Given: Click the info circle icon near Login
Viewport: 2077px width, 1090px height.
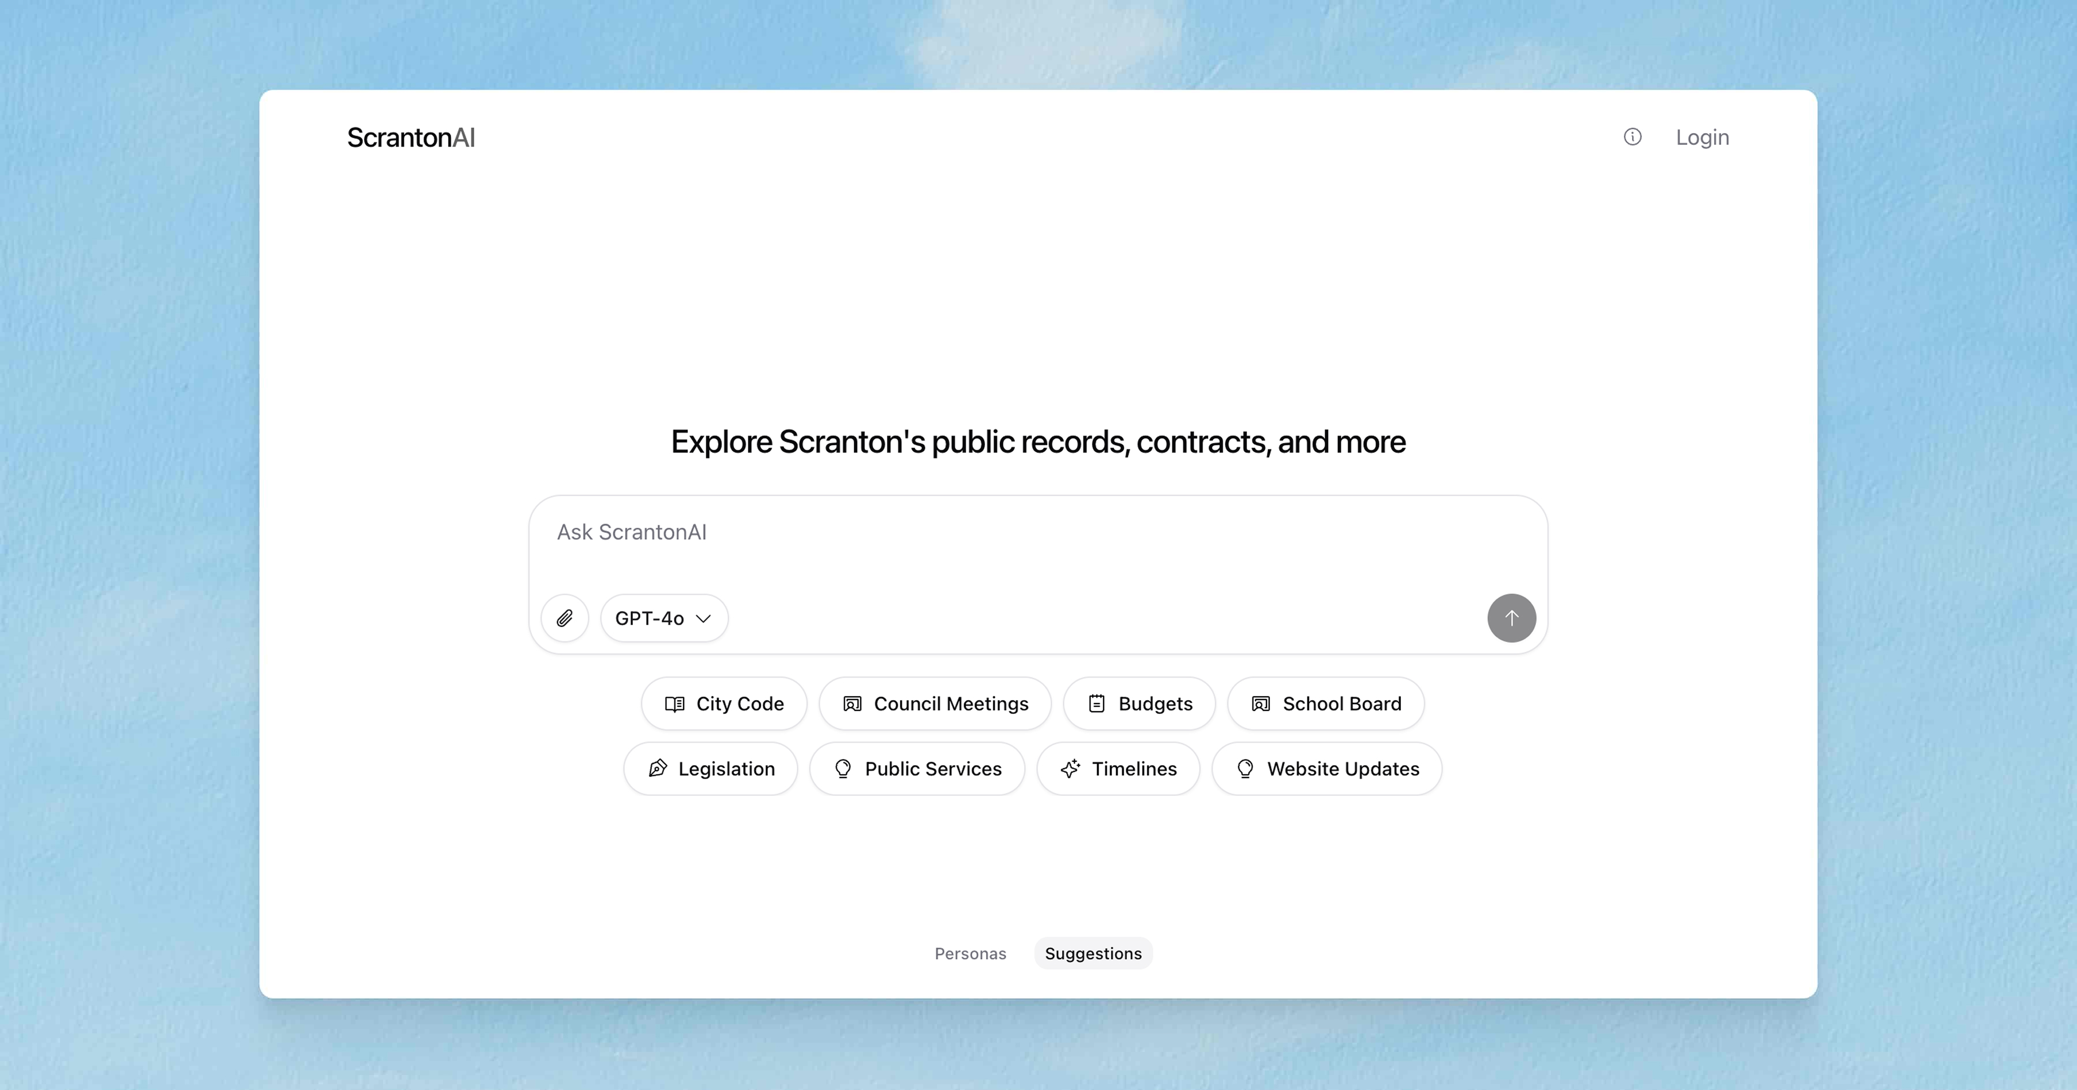Looking at the screenshot, I should click(1632, 137).
